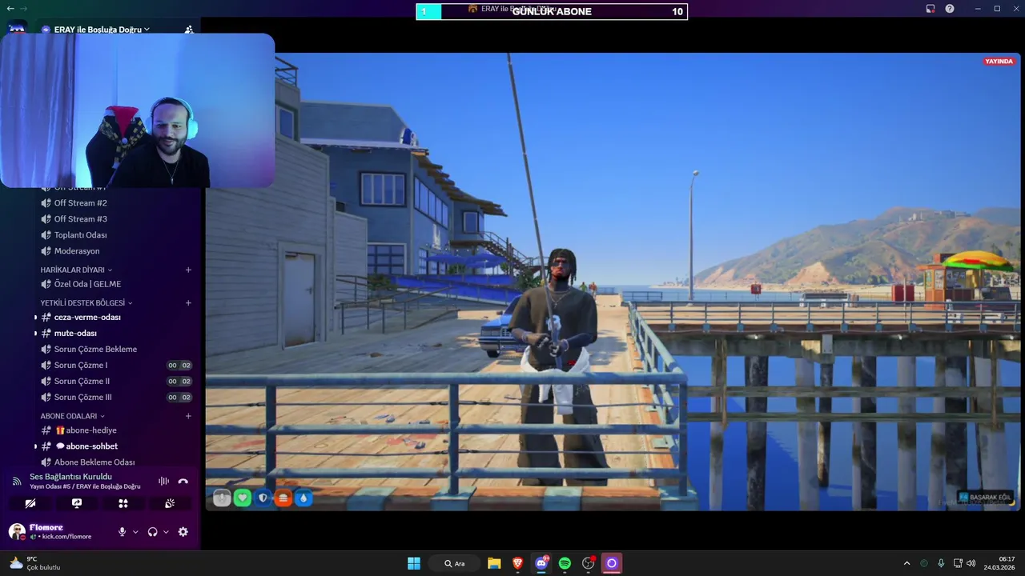The height and width of the screenshot is (576, 1025).
Task: Click the YAYINDA live badge
Action: pos(999,62)
